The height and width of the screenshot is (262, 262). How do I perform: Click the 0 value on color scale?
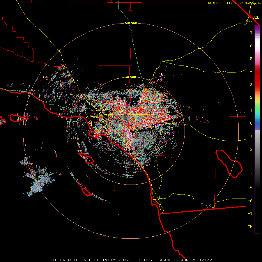(251, 123)
